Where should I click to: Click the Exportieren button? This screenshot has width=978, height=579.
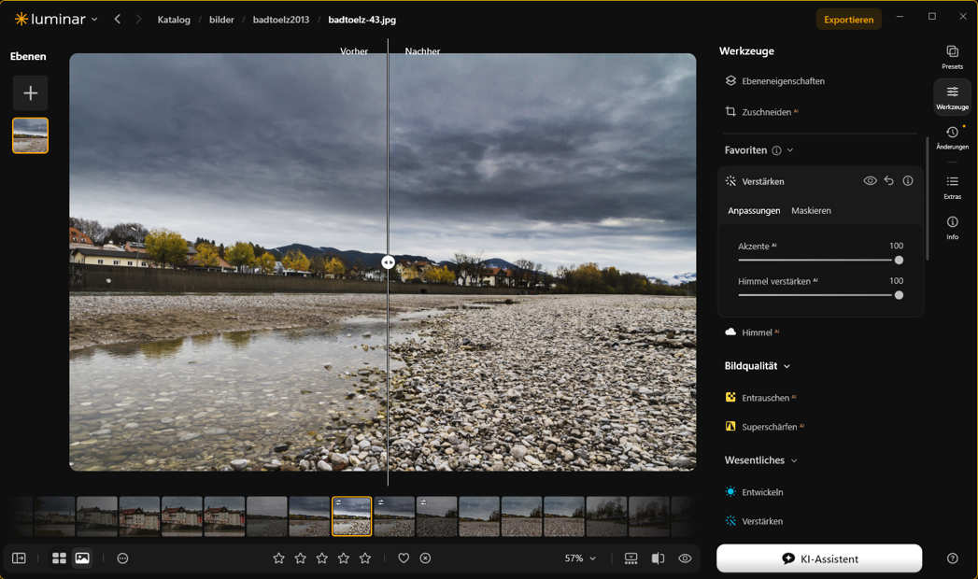(x=848, y=20)
